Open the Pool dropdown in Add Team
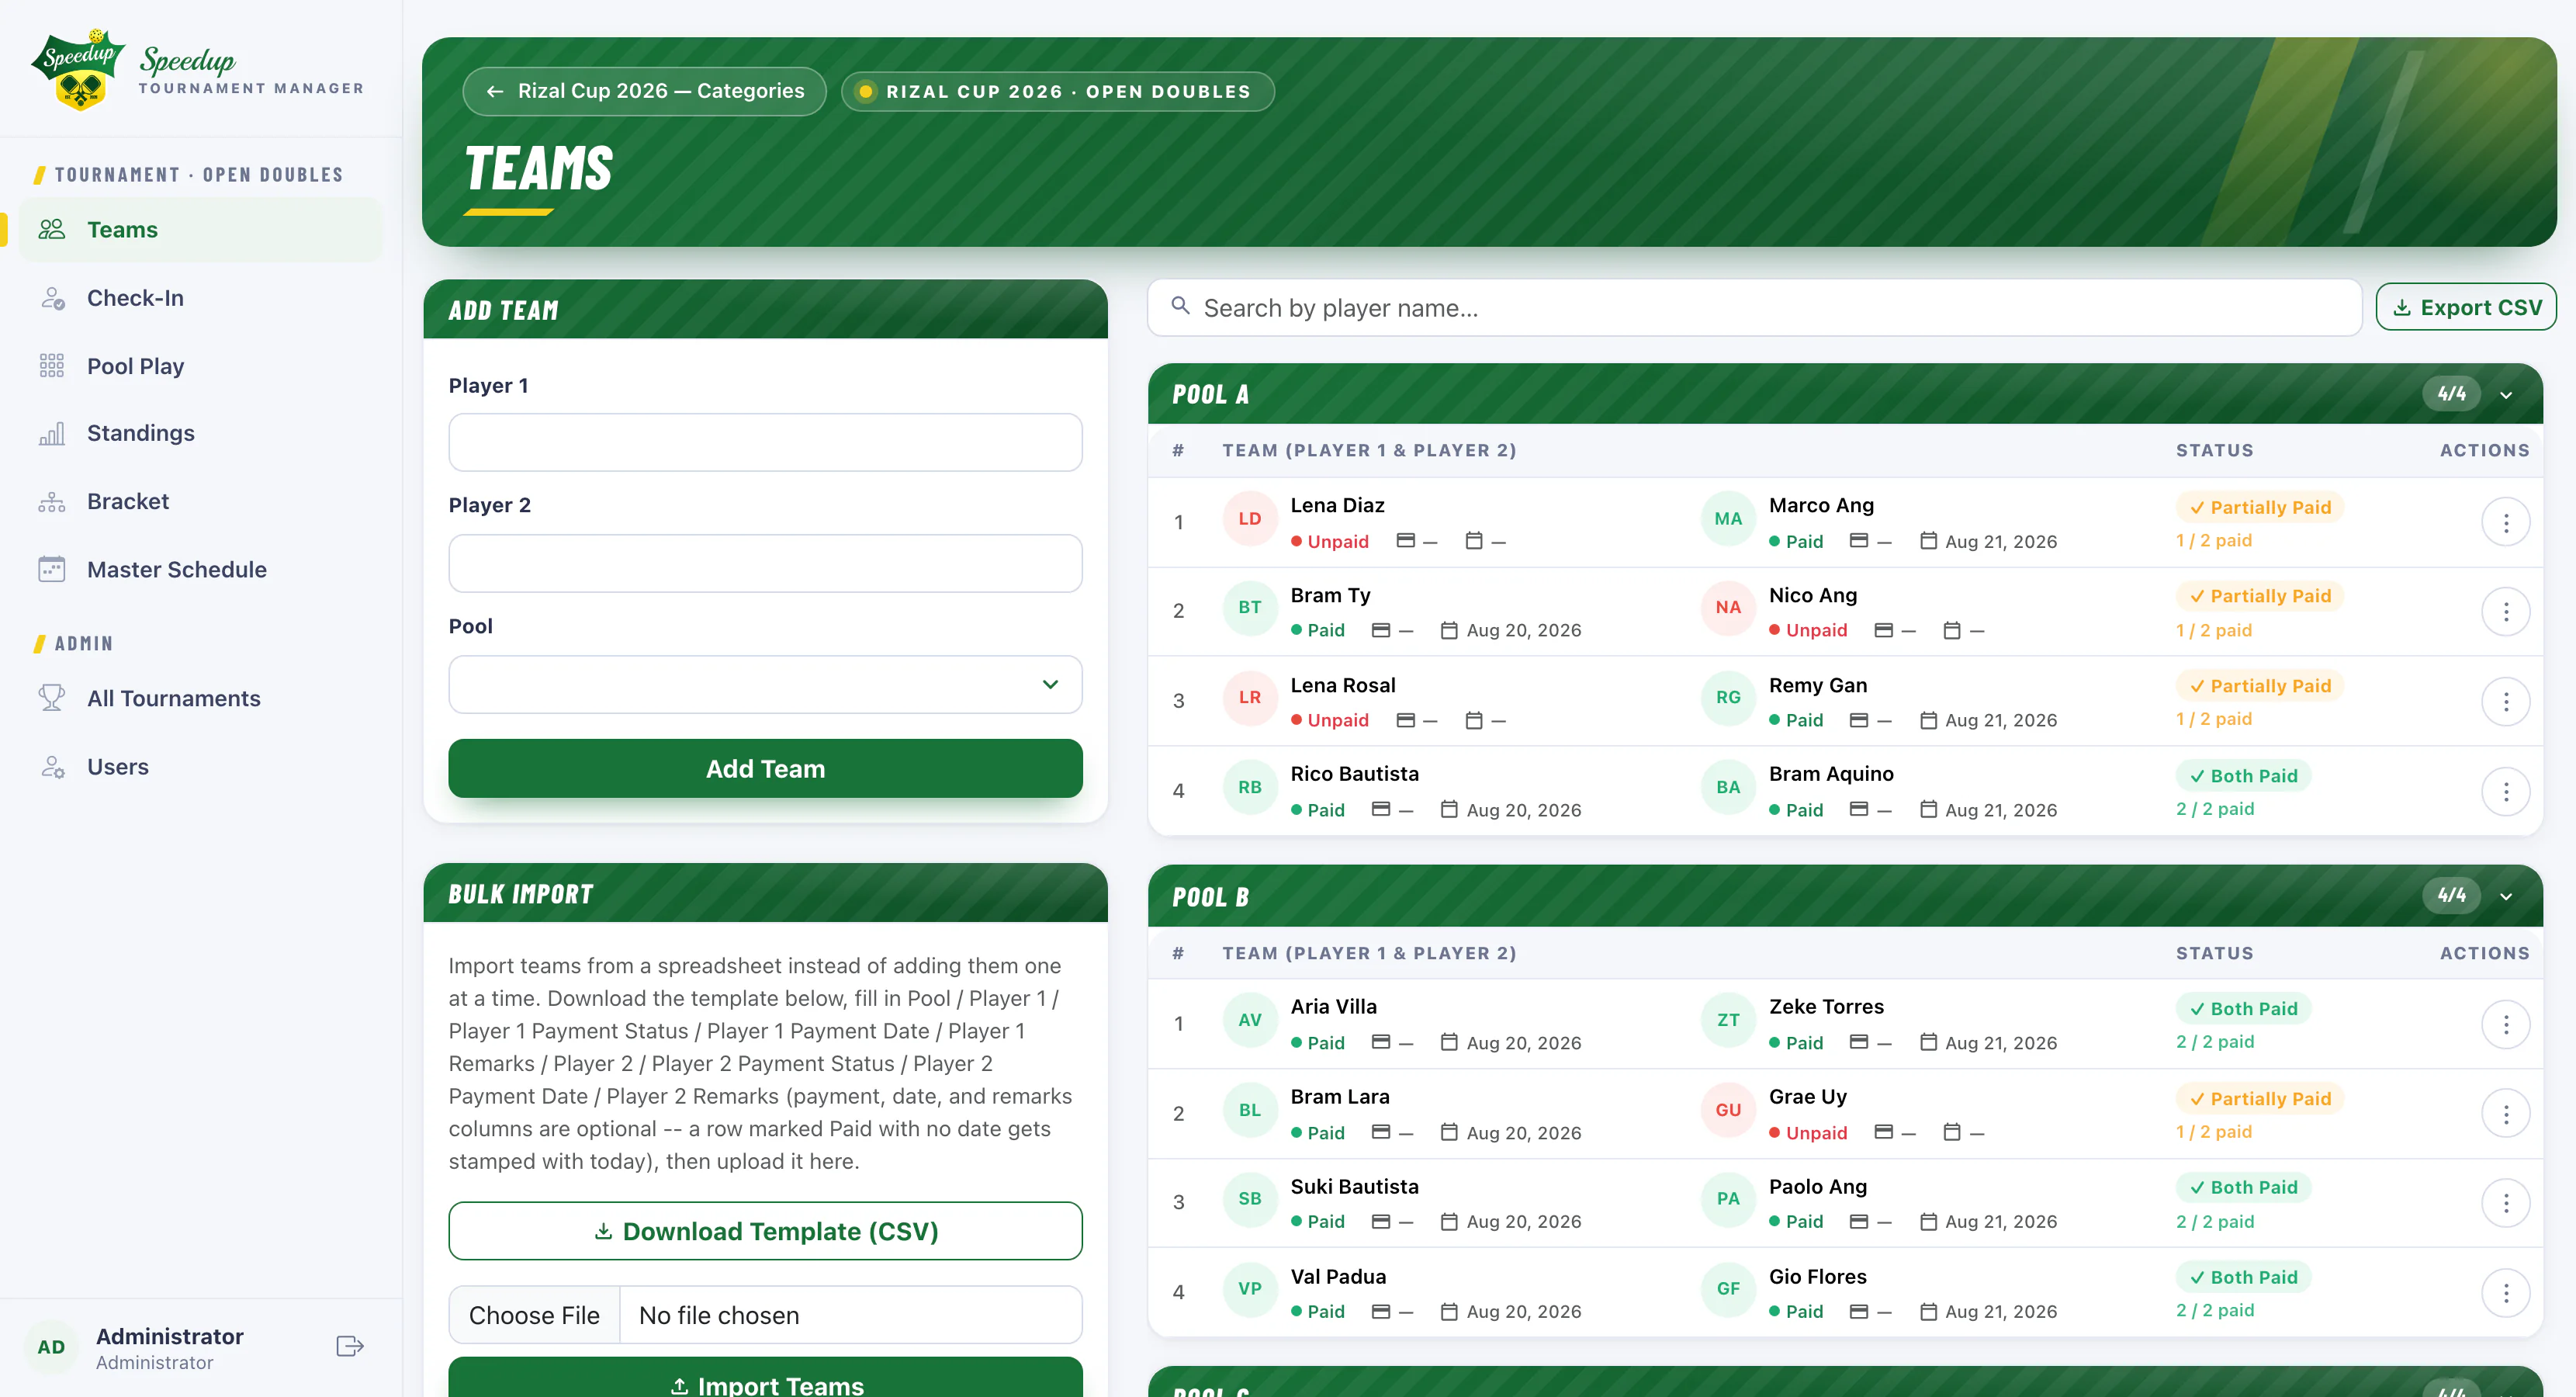 pyautogui.click(x=765, y=684)
